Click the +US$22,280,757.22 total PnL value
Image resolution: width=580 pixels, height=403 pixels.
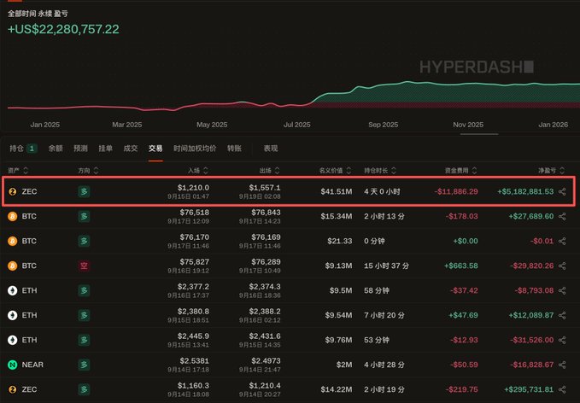tap(63, 30)
